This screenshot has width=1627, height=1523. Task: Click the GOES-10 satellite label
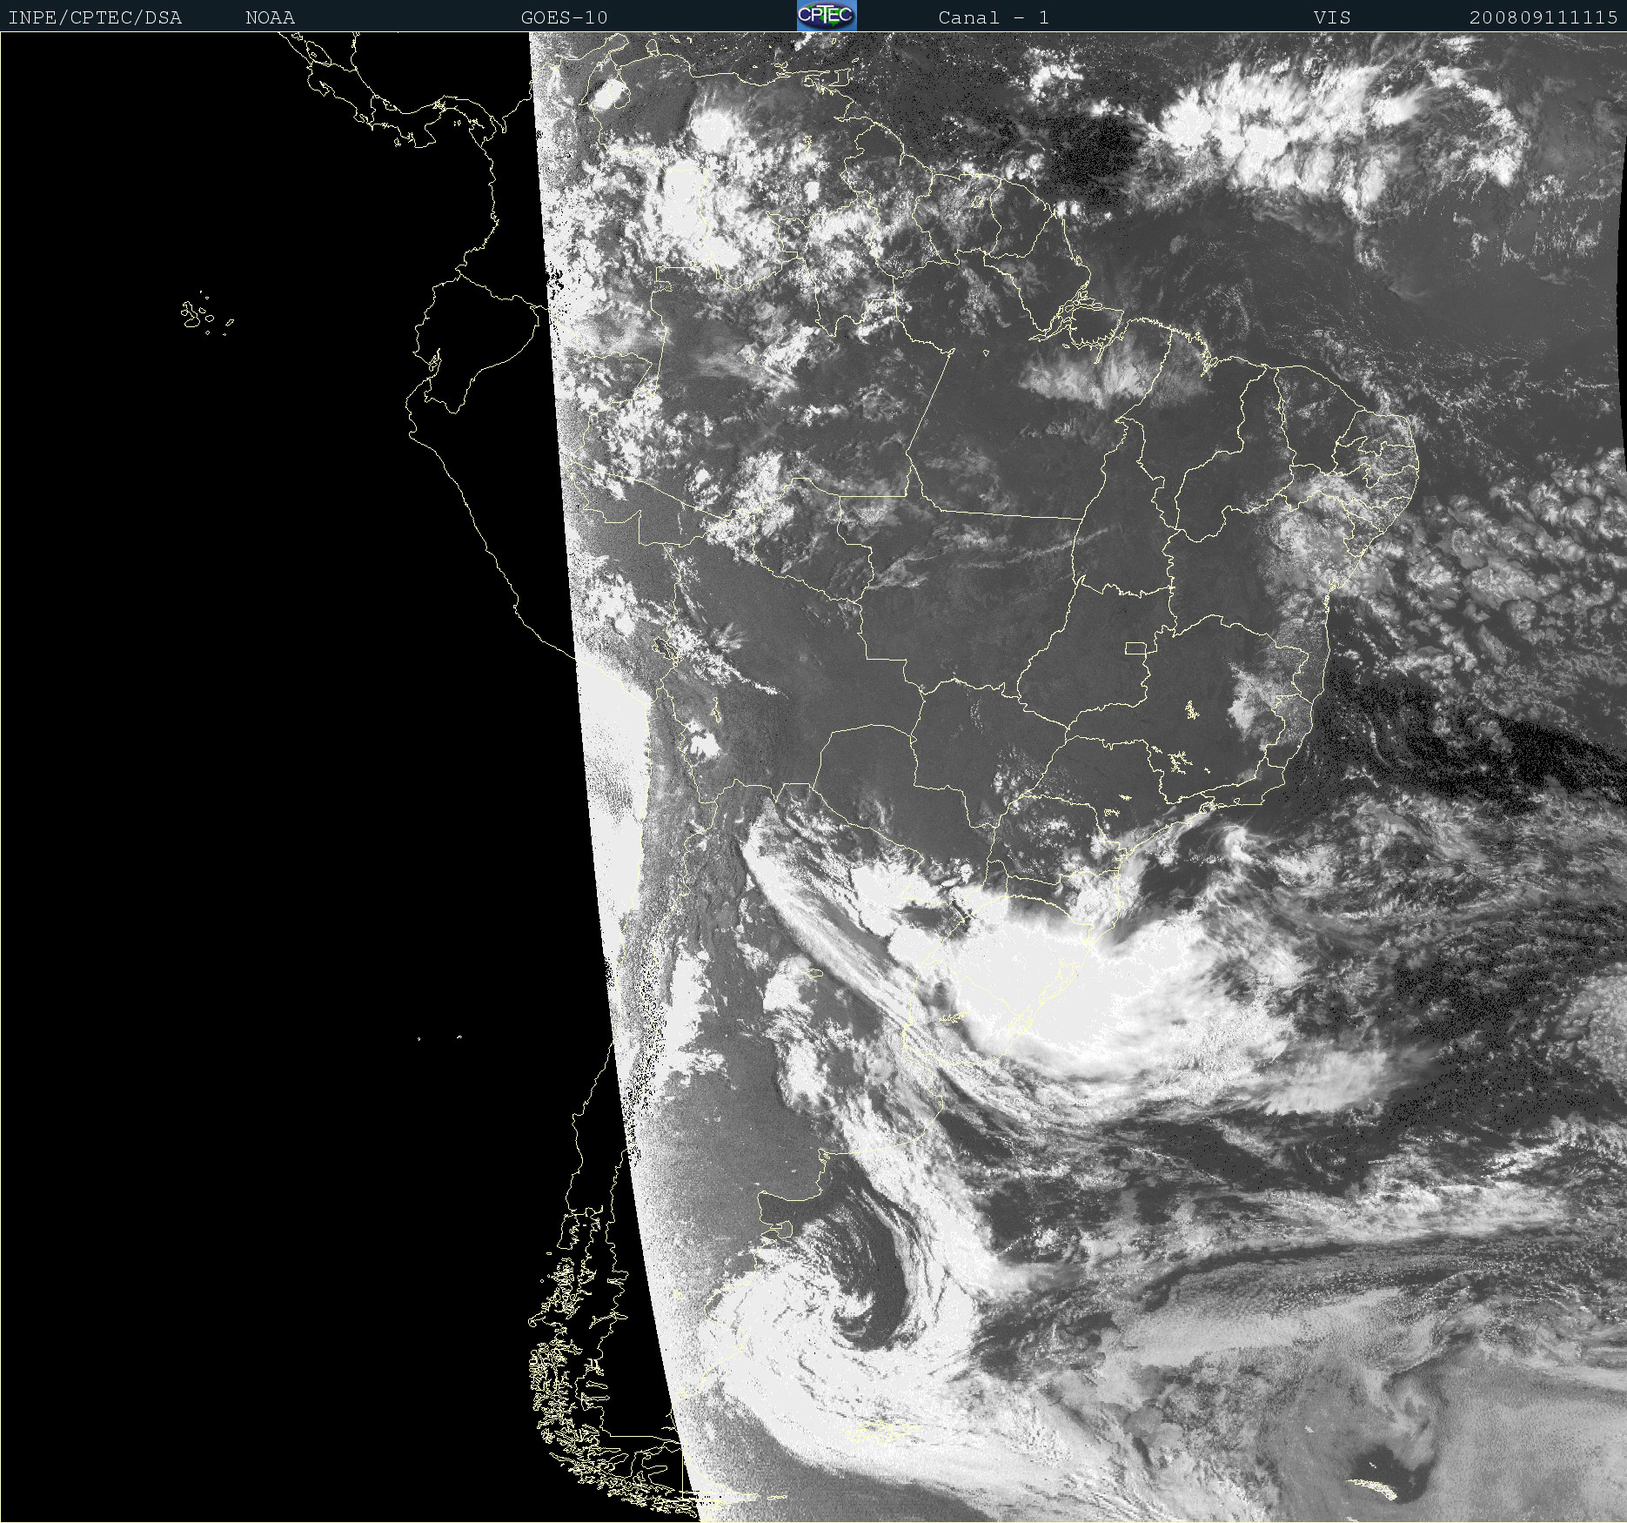coord(565,17)
